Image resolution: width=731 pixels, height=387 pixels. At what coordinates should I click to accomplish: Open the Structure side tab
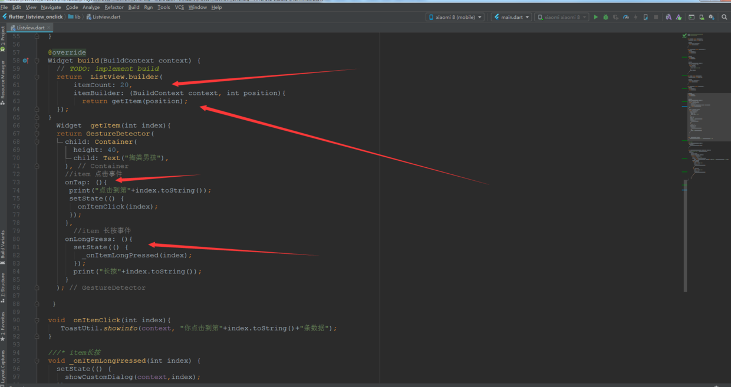[3, 288]
